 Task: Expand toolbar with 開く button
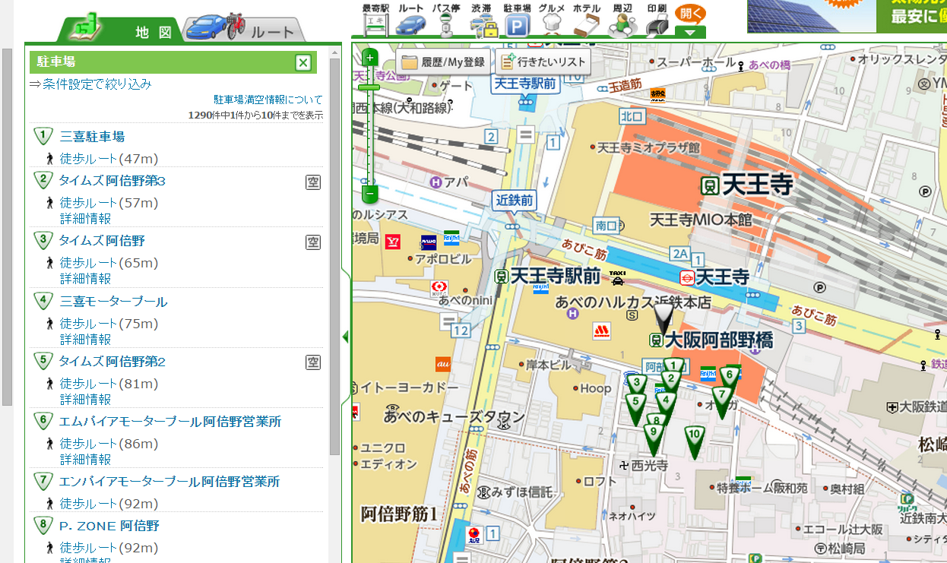(690, 21)
